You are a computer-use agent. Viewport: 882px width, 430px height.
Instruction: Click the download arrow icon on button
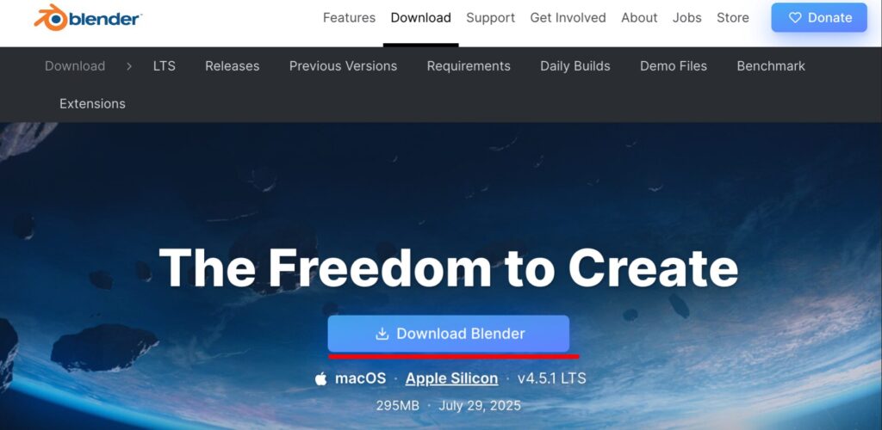382,334
